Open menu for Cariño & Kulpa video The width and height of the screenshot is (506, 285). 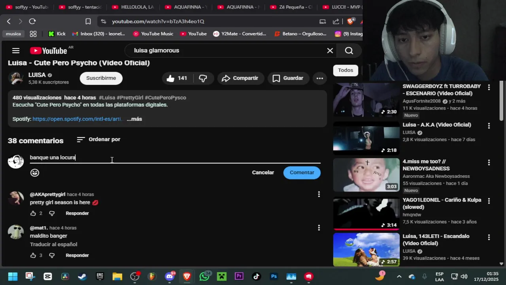click(x=489, y=201)
